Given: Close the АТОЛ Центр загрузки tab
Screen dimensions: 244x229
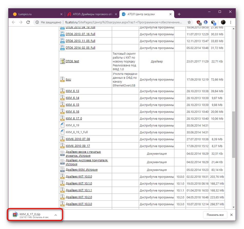Looking at the screenshot, I should 170,14.
